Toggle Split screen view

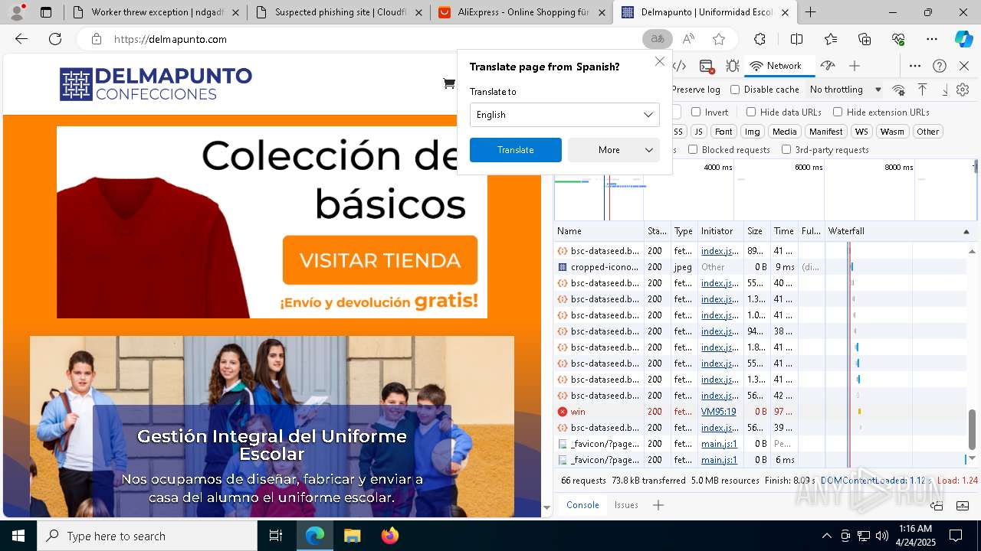(796, 39)
